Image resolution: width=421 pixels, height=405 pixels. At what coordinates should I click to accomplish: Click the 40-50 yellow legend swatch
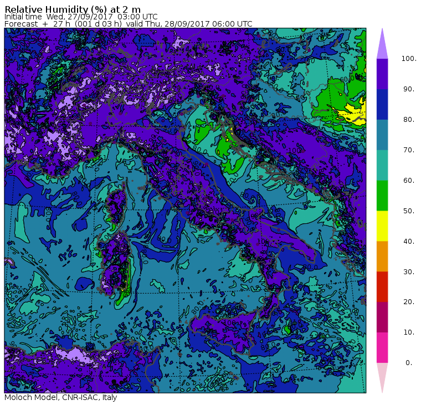pyautogui.click(x=382, y=226)
